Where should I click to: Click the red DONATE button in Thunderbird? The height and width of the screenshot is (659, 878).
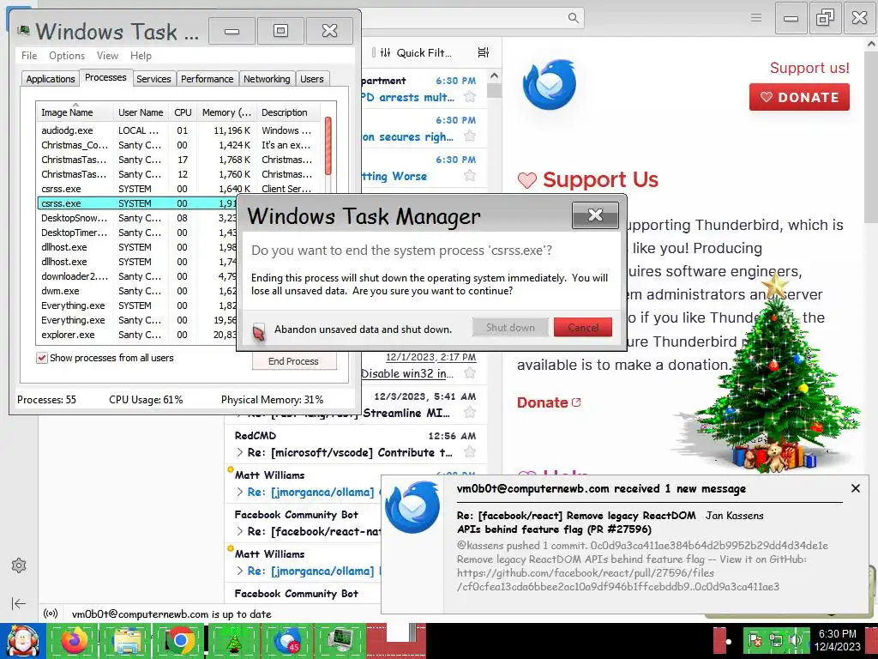pyautogui.click(x=799, y=97)
